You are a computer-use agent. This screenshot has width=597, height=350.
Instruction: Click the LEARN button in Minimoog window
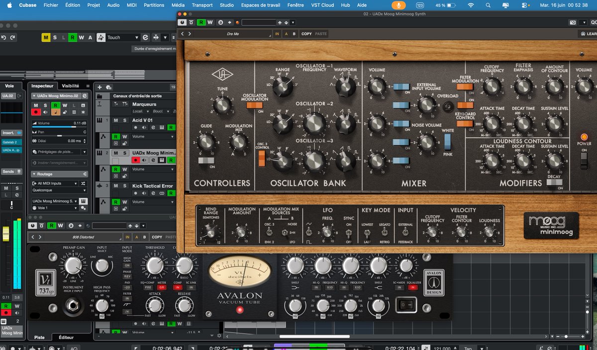click(589, 34)
